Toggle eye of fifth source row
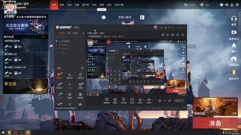Viewport: 241px width, 135px height. (x=56, y=52)
